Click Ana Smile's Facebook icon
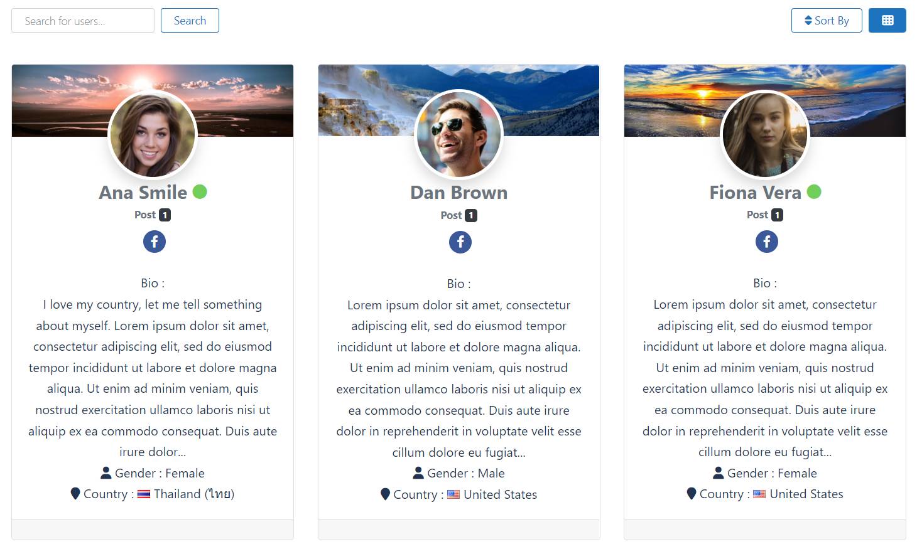917x549 pixels. (x=155, y=242)
